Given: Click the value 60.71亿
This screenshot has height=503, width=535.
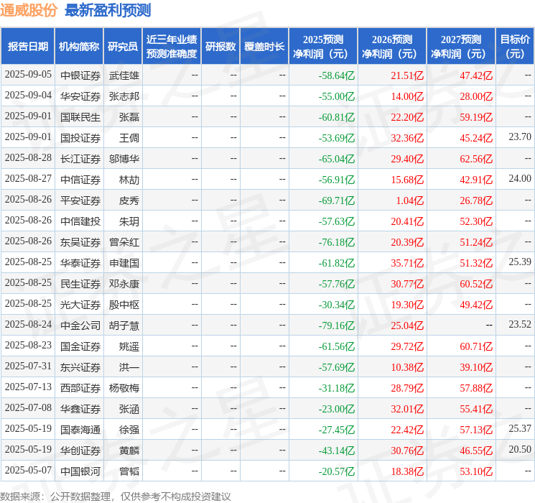Looking at the screenshot, I should 476,346.
